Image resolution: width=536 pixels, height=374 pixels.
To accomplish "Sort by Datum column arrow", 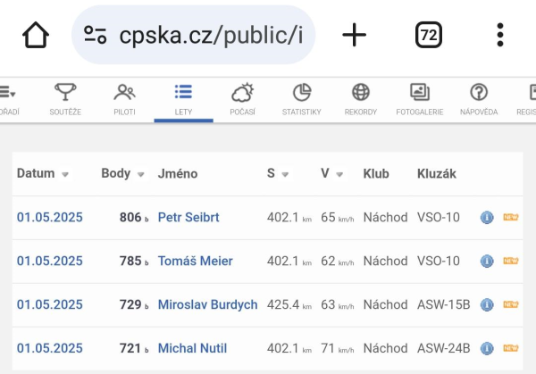I will [65, 175].
